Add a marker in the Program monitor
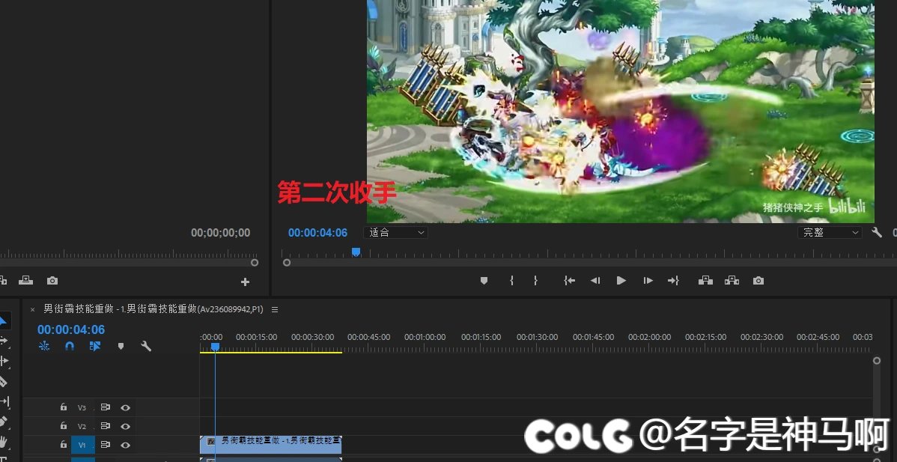Image resolution: width=897 pixels, height=462 pixels. click(x=484, y=280)
